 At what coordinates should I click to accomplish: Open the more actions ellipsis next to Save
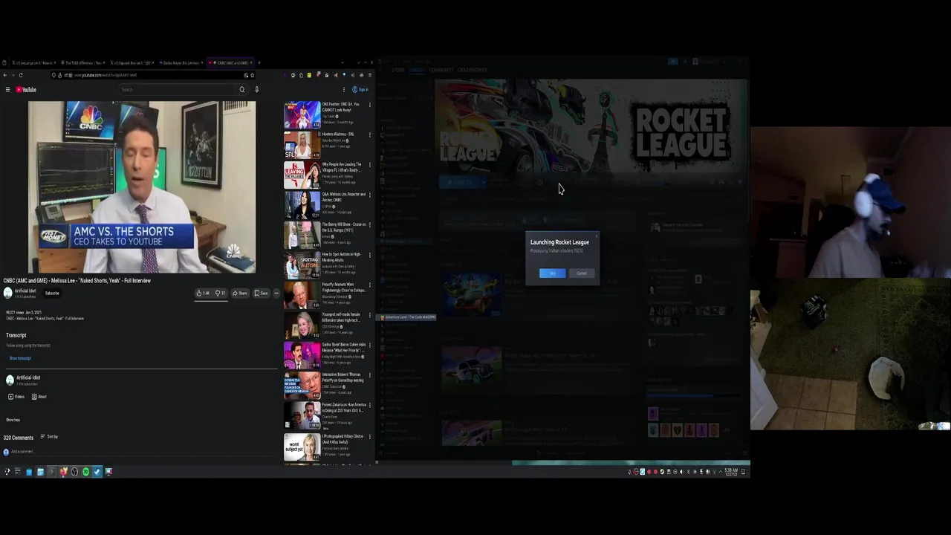[x=276, y=293]
